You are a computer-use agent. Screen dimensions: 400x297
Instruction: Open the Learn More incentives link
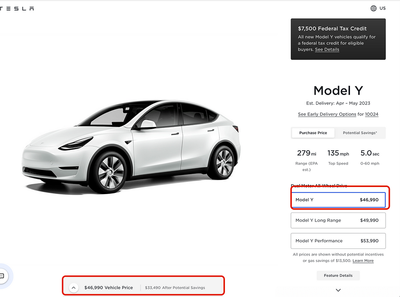(363, 261)
